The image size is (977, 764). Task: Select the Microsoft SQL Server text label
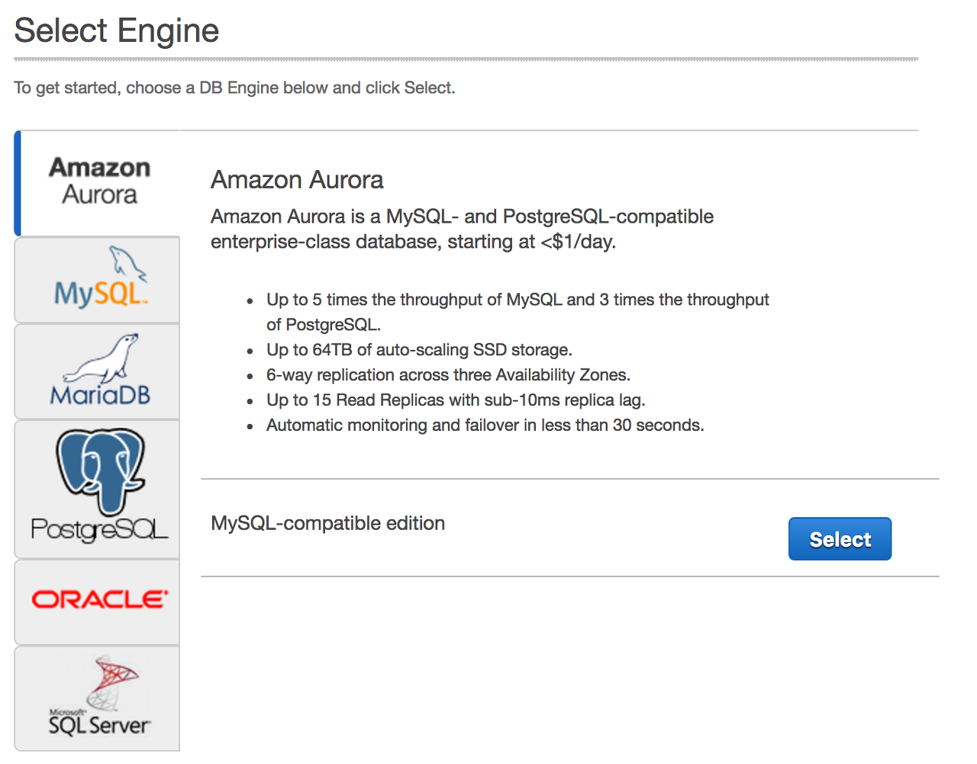pyautogui.click(x=99, y=723)
